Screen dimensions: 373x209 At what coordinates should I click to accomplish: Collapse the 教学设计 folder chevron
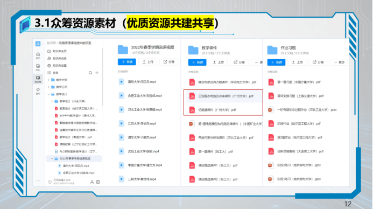tap(49, 94)
